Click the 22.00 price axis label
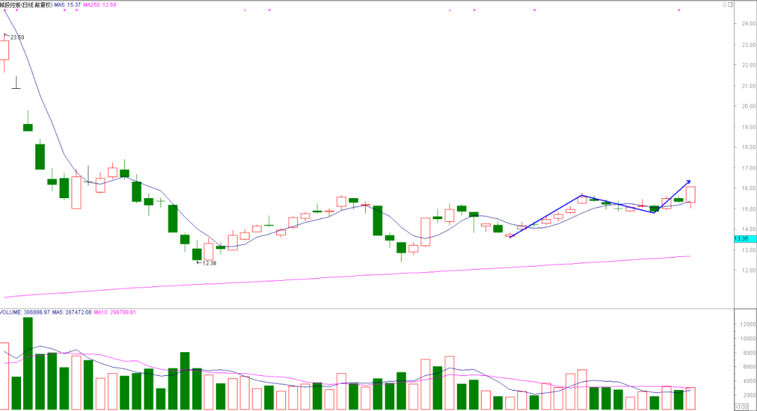 pyautogui.click(x=749, y=65)
